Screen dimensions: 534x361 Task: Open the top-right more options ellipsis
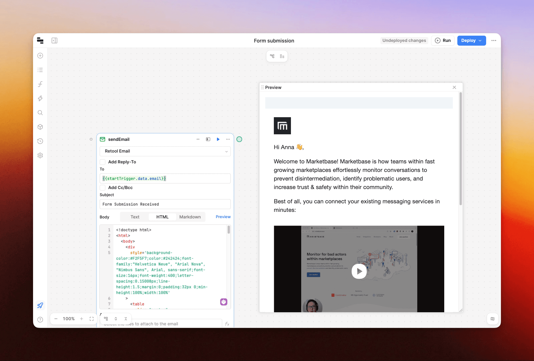pos(494,40)
